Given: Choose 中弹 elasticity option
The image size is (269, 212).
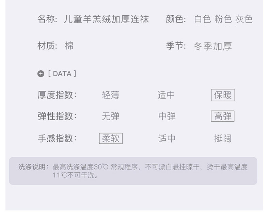Looking at the screenshot, I should [167, 117].
